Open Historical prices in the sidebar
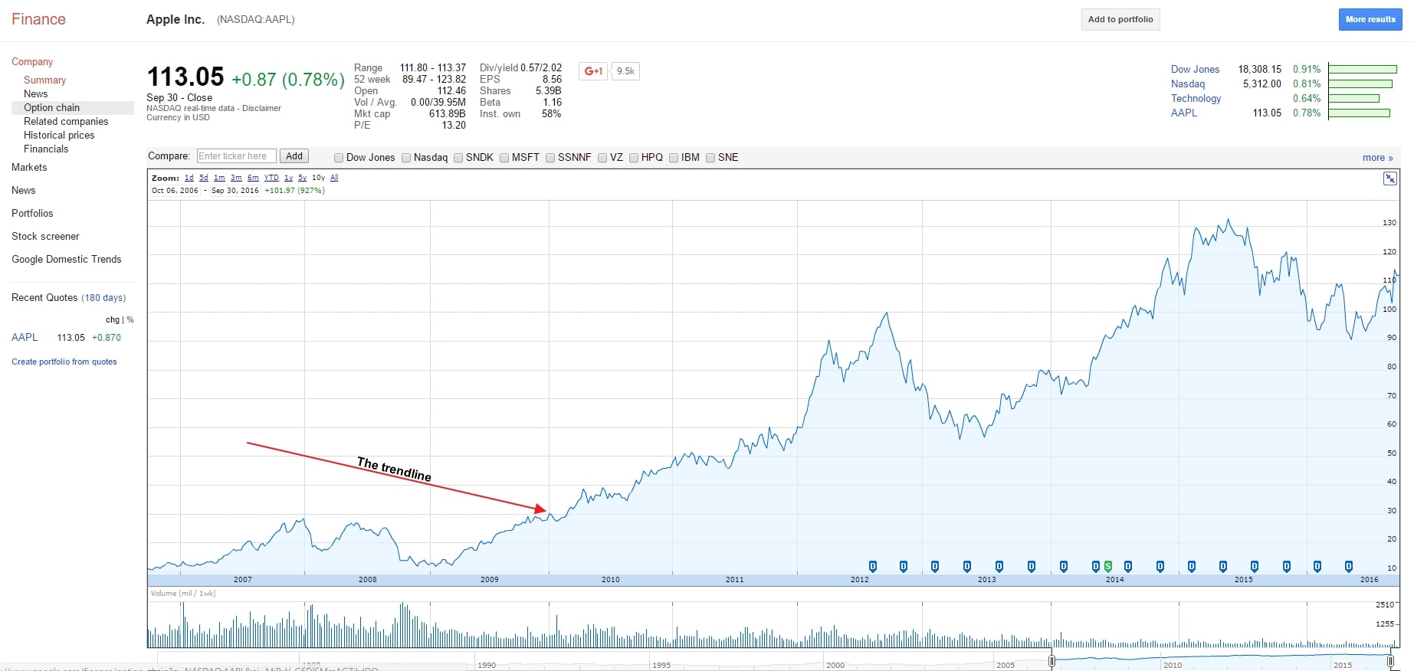 point(59,136)
